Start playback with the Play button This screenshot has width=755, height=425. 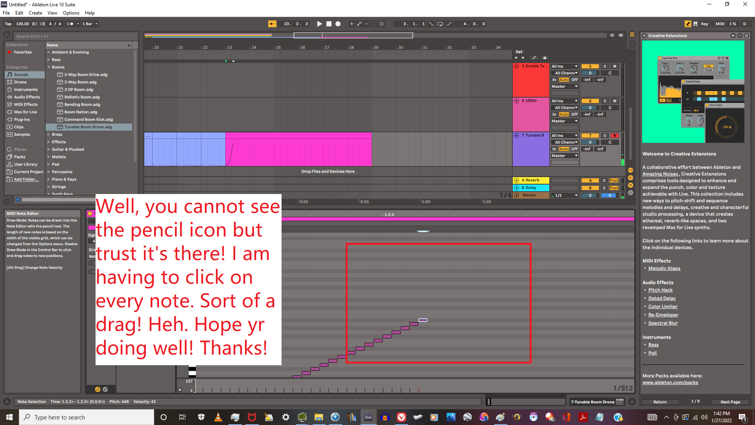(320, 24)
